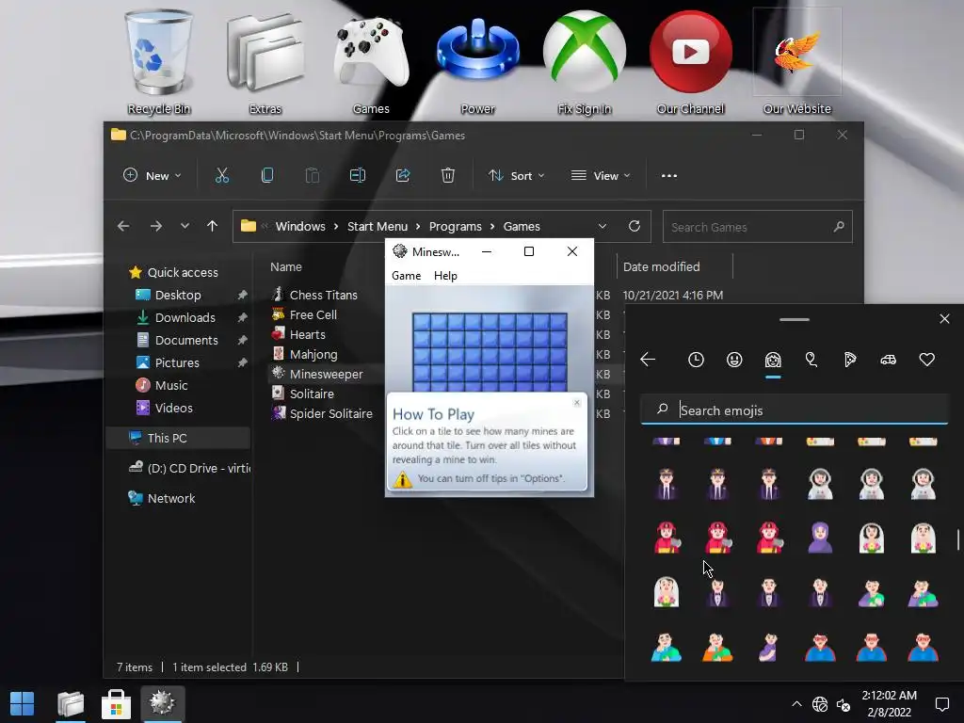Open the Extras desktop folder
This screenshot has width=964, height=723.
point(265,61)
